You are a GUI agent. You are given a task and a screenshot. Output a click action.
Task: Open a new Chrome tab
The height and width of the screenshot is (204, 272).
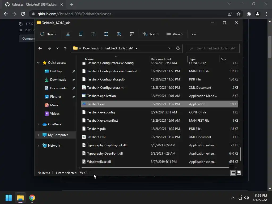tap(72, 5)
